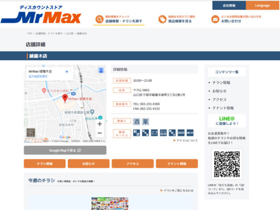
Task: Open the weekly flyer thumbnail
Action: click(x=110, y=204)
